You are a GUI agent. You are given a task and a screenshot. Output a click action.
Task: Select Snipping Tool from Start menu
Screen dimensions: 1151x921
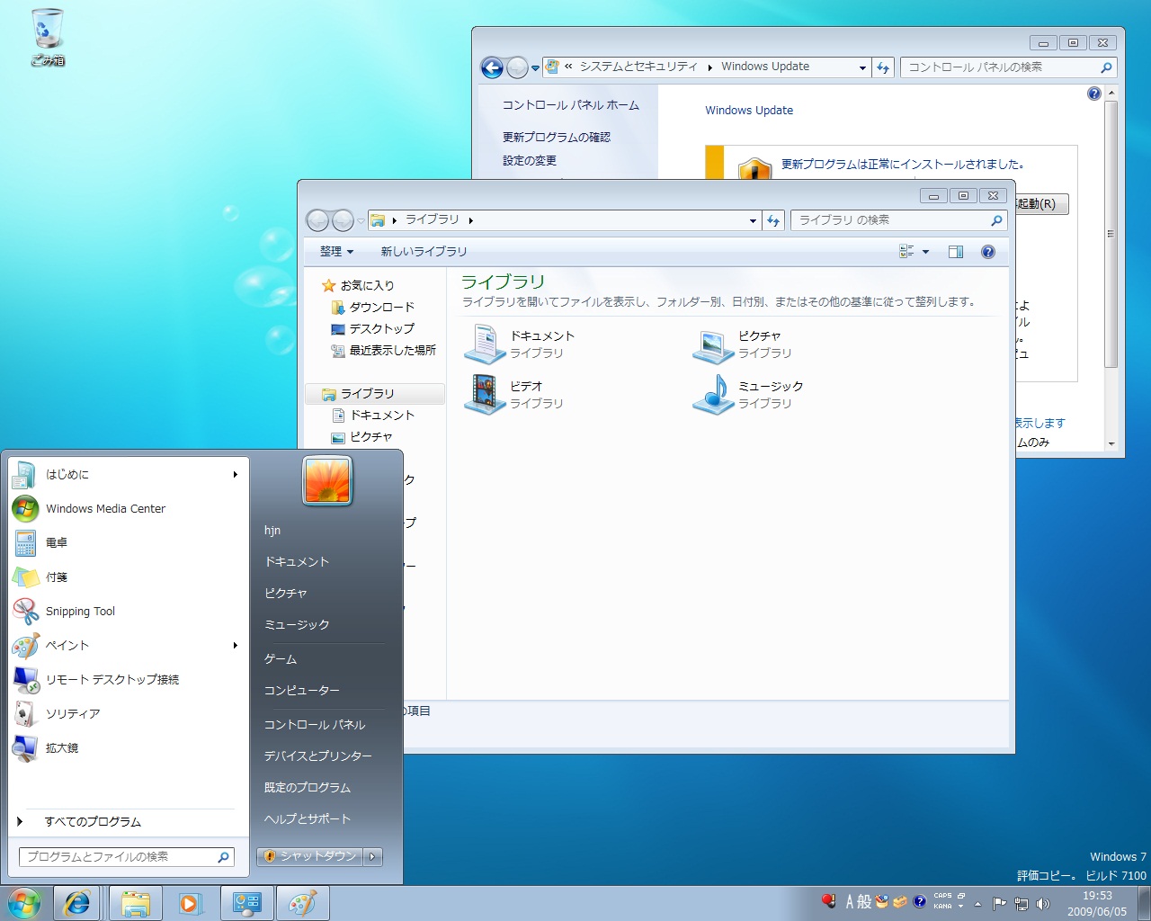coord(81,612)
